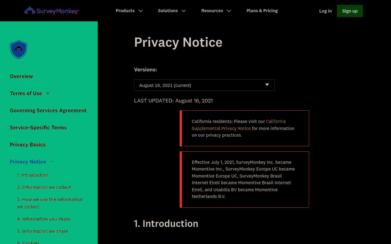391x244 pixels.
Task: Expand the Solutions chevron arrow
Action: coord(184,11)
